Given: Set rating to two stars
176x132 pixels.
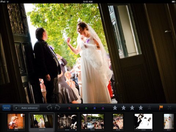Looking at the screenshot, I should point(124,108).
